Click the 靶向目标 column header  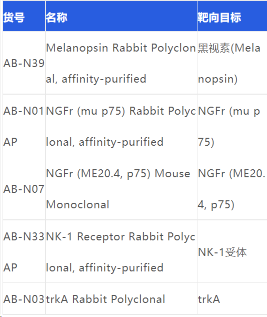219,18
